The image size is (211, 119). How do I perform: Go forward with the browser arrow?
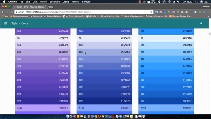7,12
